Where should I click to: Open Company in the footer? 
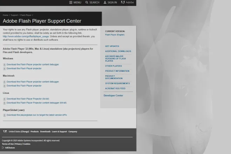coord(73,132)
